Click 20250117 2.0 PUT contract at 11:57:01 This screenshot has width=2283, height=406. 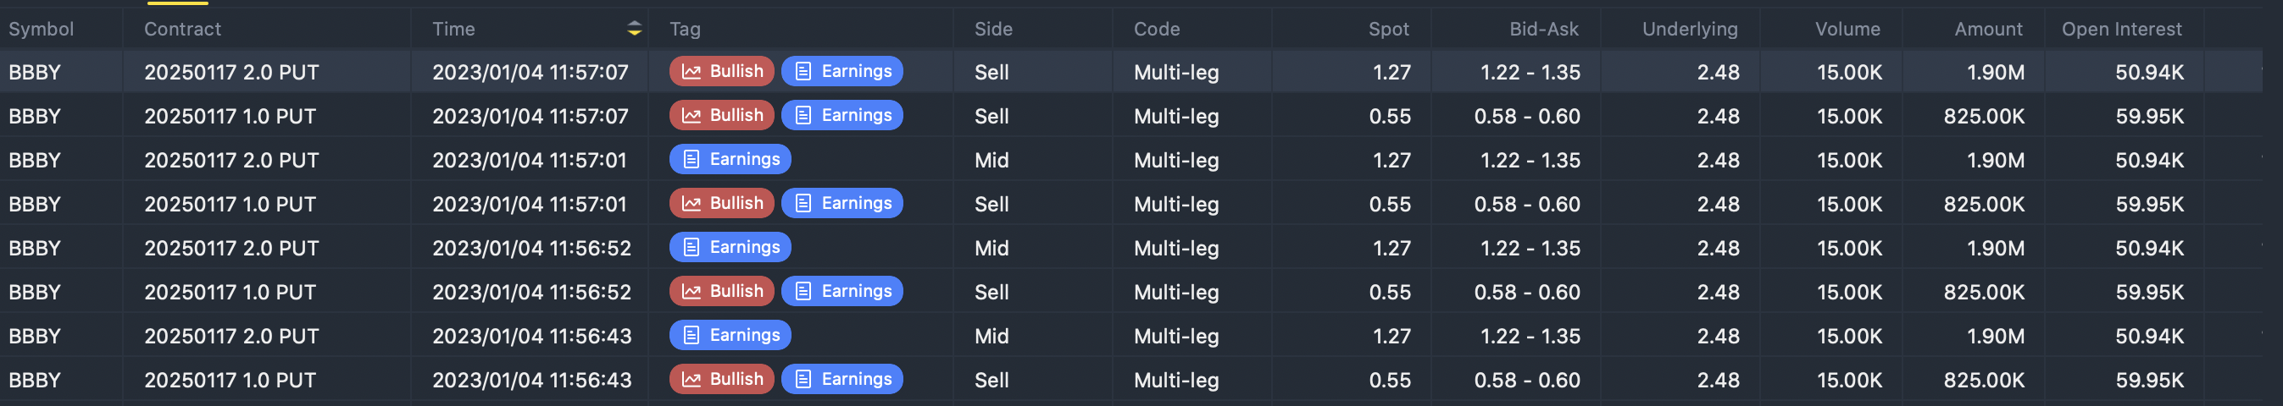[231, 160]
